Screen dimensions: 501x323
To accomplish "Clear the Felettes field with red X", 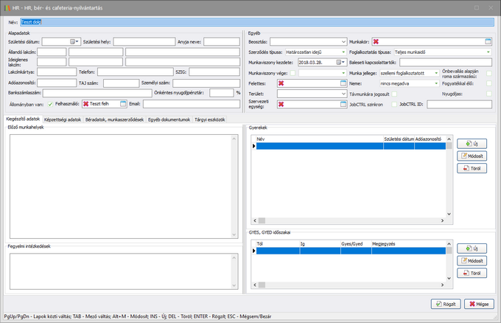I will (281, 83).
